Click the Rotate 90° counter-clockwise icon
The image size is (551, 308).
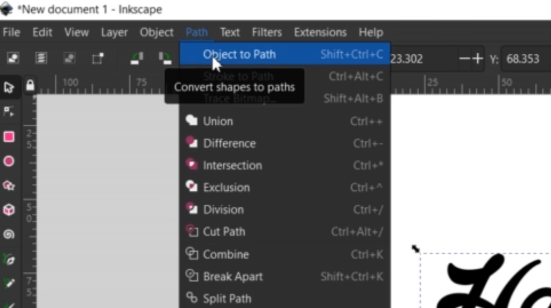pos(137,58)
